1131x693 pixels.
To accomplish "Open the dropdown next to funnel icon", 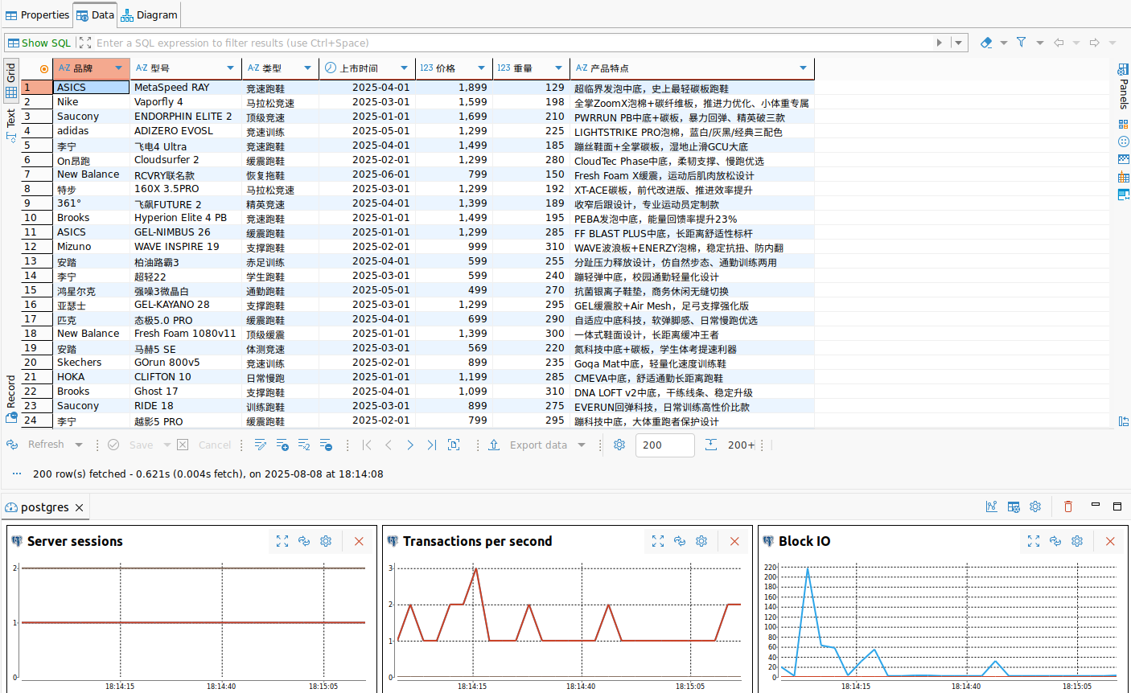I will (1040, 43).
